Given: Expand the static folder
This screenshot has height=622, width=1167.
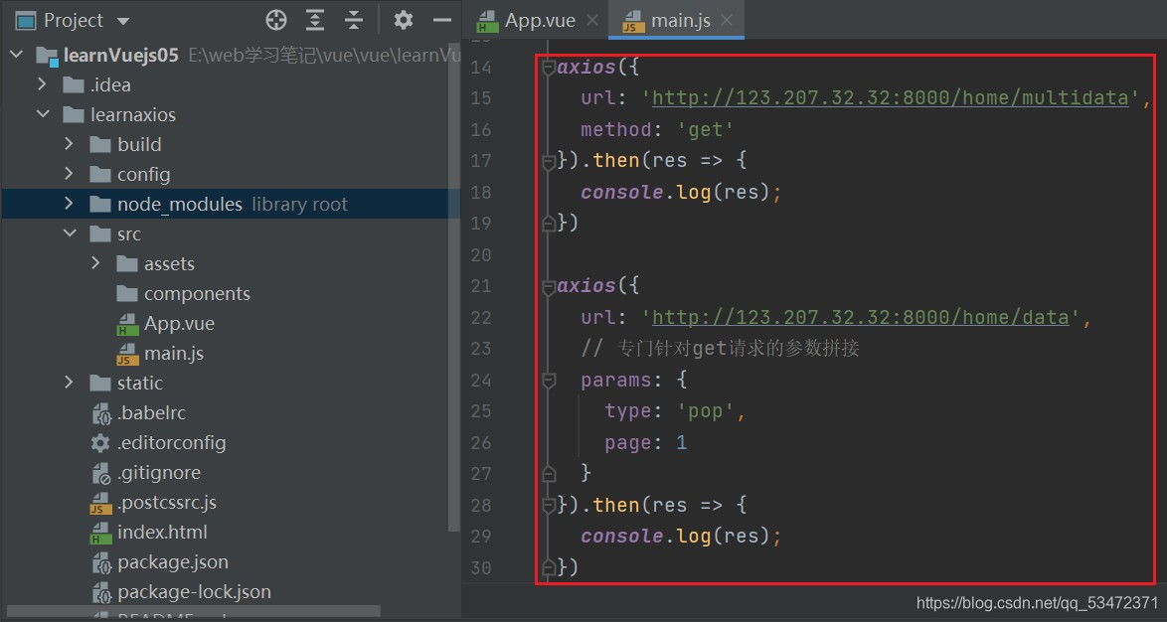Looking at the screenshot, I should tap(70, 383).
